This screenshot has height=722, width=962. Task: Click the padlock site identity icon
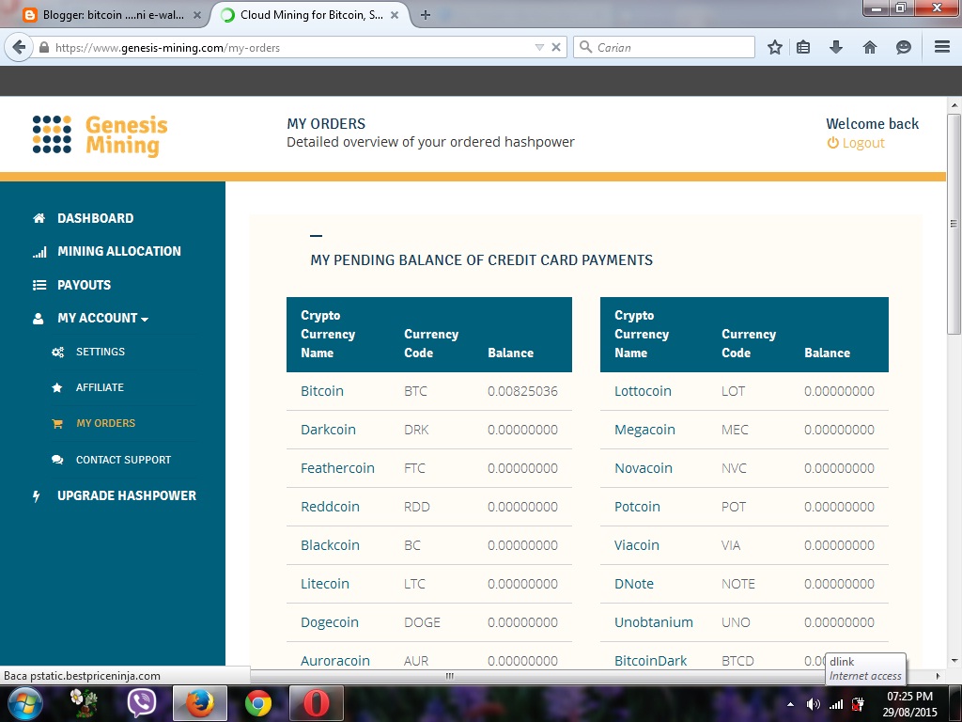(x=43, y=47)
